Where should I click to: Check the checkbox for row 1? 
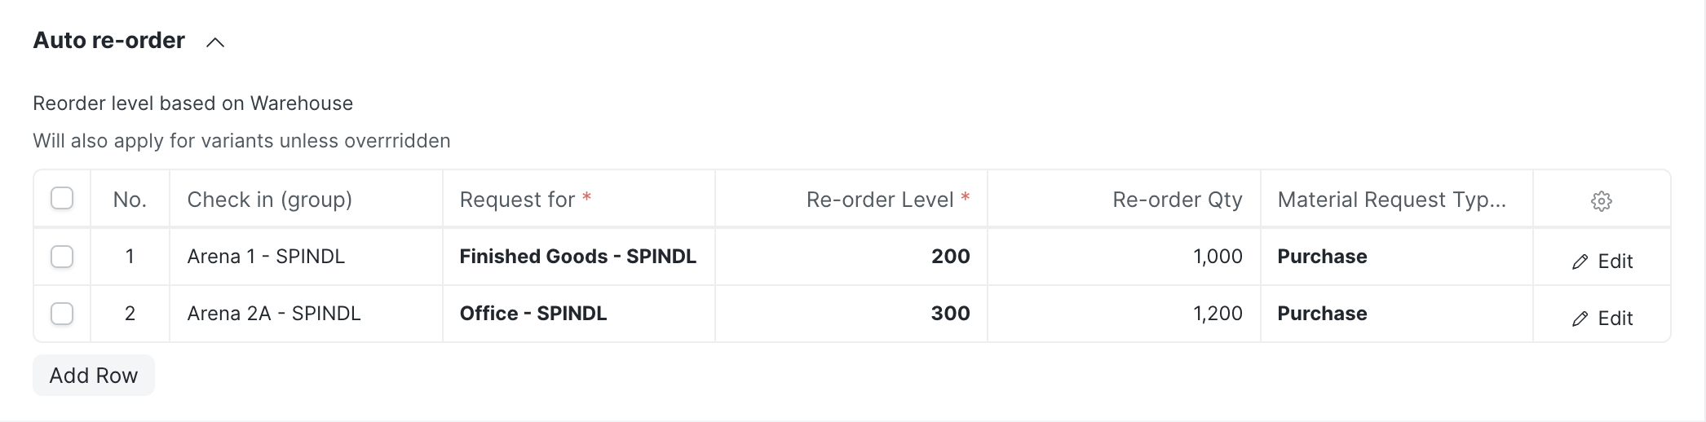coord(62,257)
